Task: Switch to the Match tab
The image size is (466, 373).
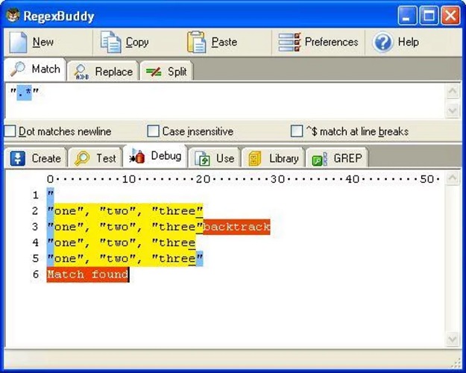Action: click(x=35, y=69)
